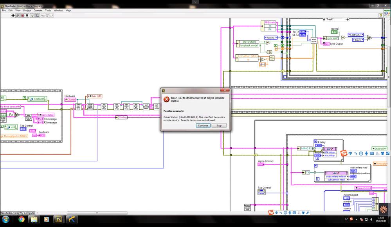Toggle the resync? boolean terminal
Viewport: 391px width, 227px height.
tap(334, 32)
